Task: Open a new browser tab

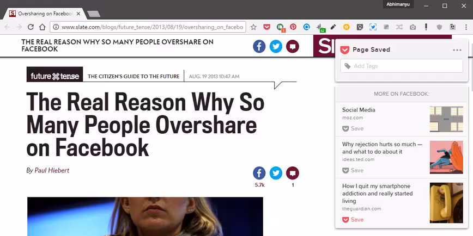Action: (94, 14)
